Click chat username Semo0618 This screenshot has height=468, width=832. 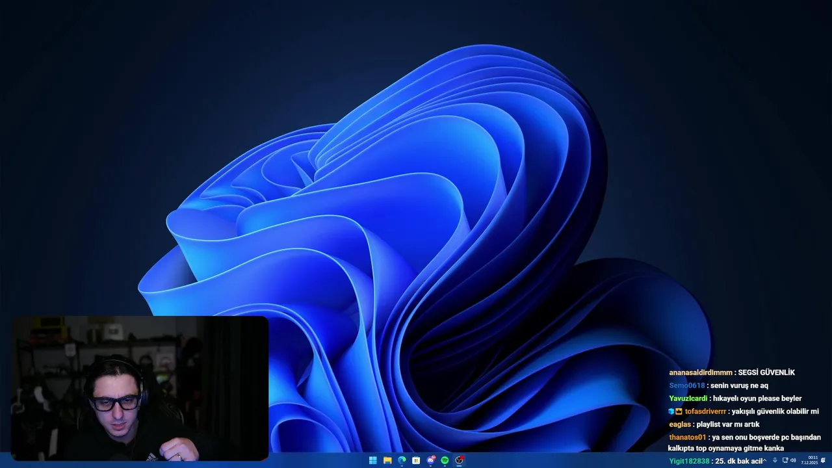687,385
